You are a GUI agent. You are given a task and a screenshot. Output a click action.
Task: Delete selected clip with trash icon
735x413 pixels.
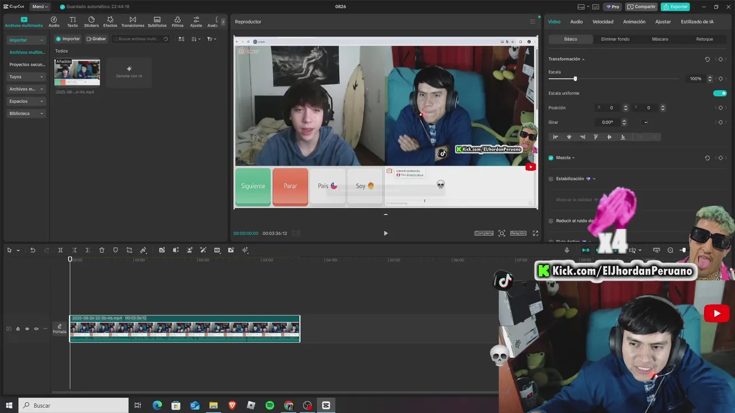point(102,250)
